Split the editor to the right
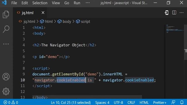 click(x=174, y=13)
